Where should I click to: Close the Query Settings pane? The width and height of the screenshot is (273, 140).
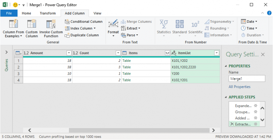[263, 54]
